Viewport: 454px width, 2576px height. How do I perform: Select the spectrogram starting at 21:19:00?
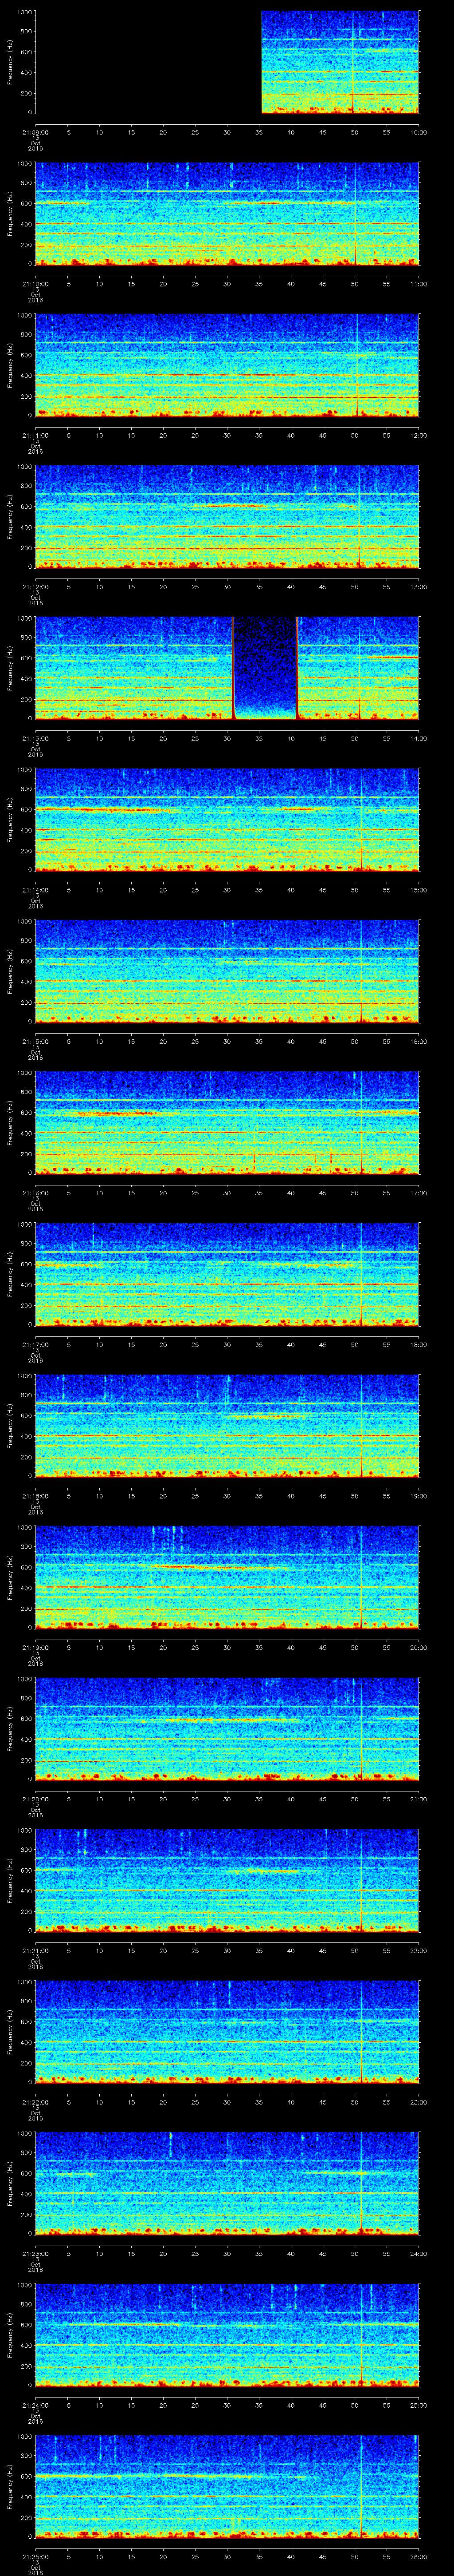tap(227, 1578)
